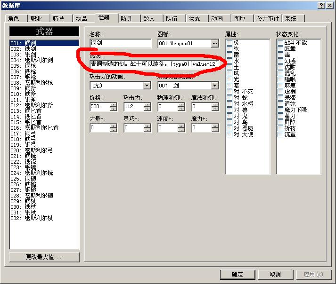
Task: Expand the target animation dropdown 007: 剑
Action: 214,86
